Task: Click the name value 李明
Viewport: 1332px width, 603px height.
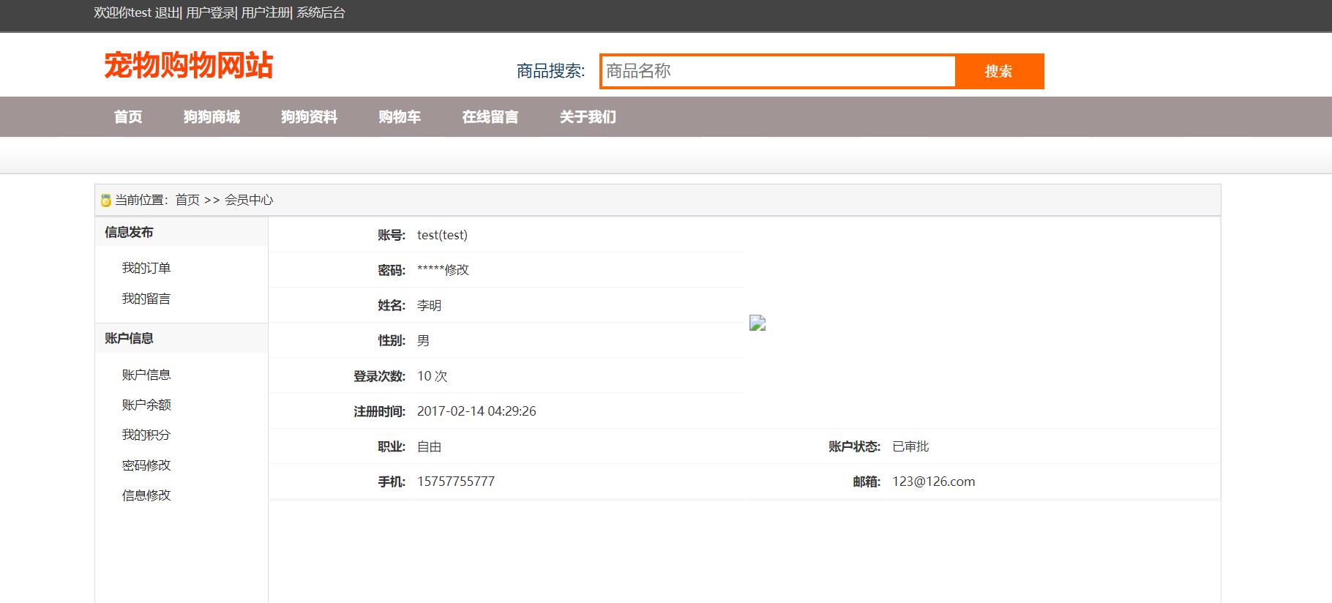Action: tap(430, 305)
